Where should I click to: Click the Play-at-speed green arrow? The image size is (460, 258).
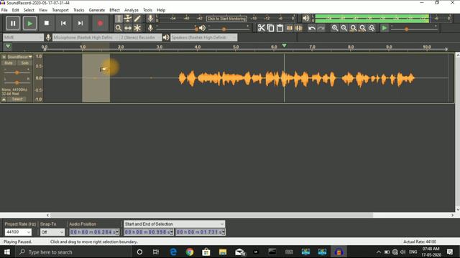click(x=385, y=28)
